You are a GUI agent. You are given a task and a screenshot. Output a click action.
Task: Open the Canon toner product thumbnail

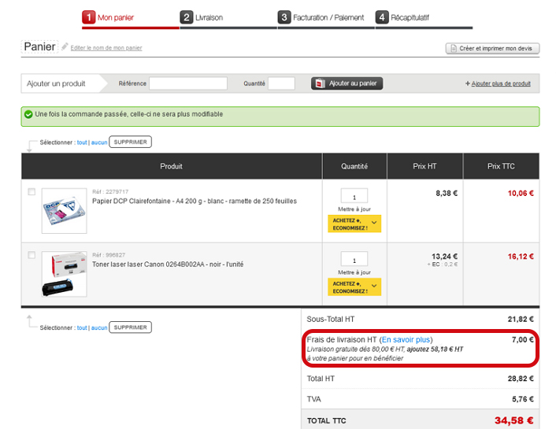(x=64, y=274)
